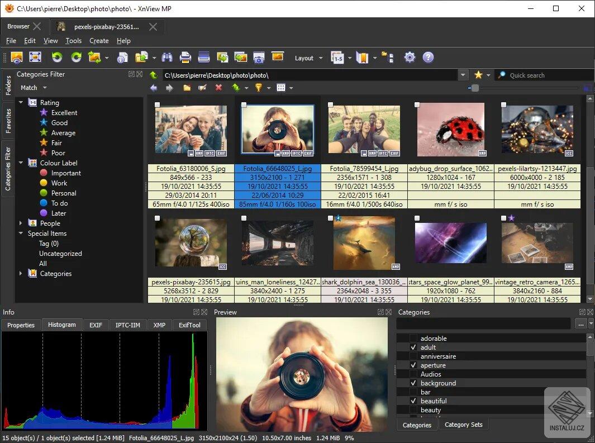
Task: Click the red X delete icon
Action: 218,88
